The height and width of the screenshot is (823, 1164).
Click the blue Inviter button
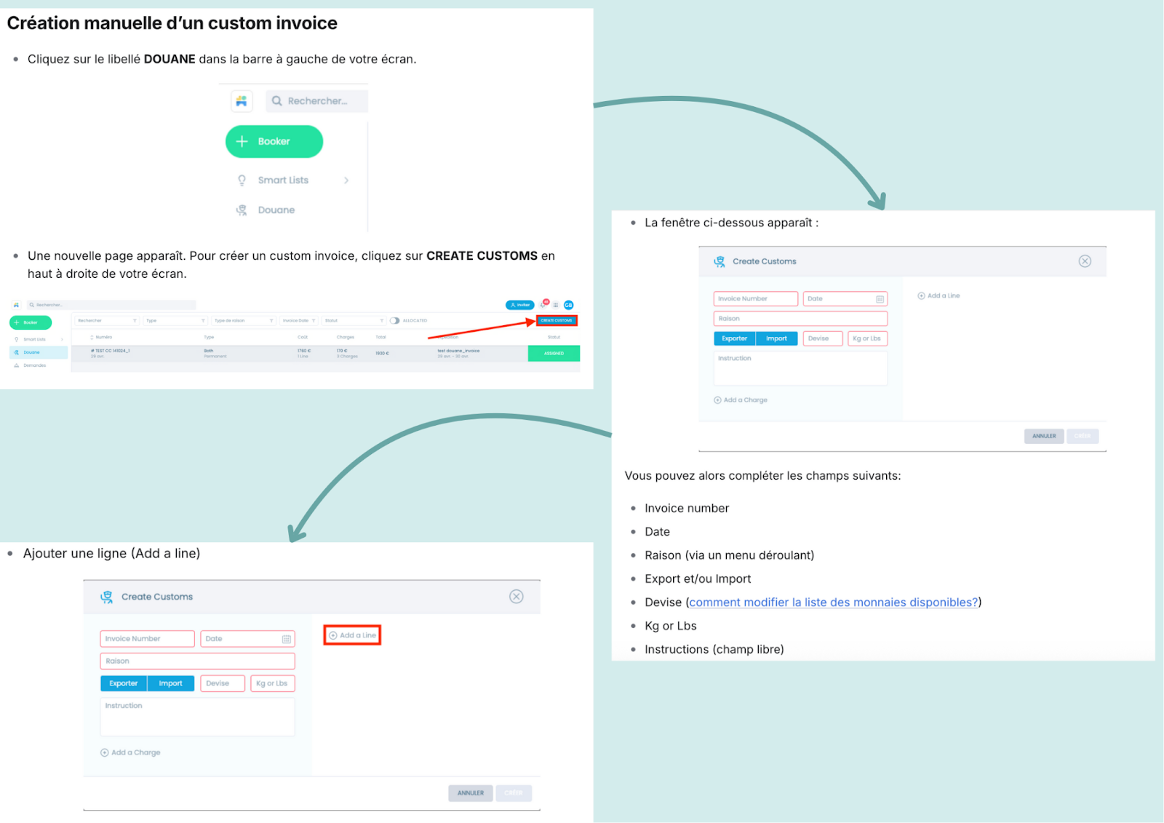pos(520,305)
